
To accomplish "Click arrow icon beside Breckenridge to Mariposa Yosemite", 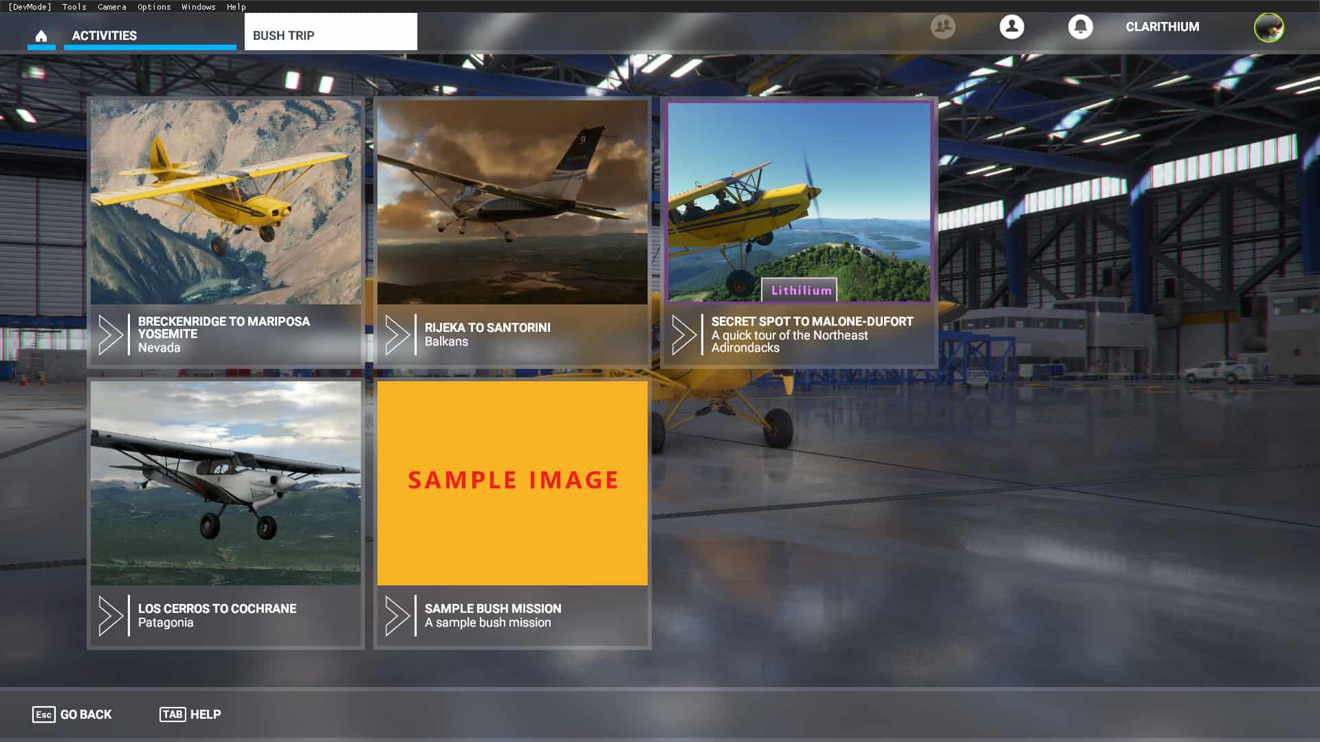I will (111, 335).
